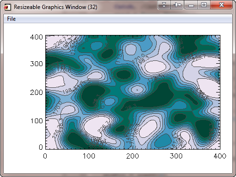This screenshot has height=177, width=236.
Task: Minimize the Resizeable Graphics Window
Action: pos(191,5)
